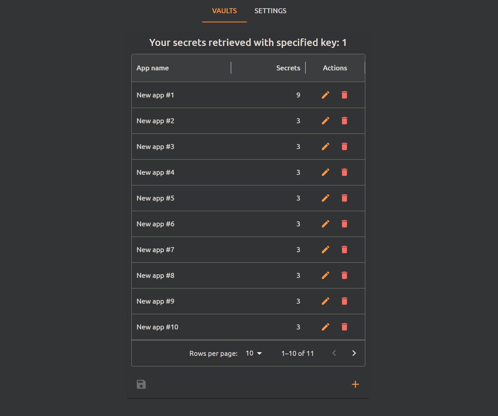Click the previous page arrow
The height and width of the screenshot is (416, 498).
tap(334, 353)
